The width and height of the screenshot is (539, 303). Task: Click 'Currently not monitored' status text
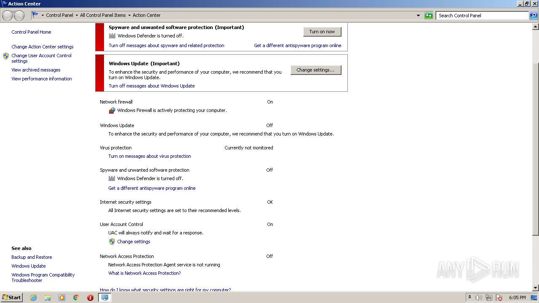249,148
